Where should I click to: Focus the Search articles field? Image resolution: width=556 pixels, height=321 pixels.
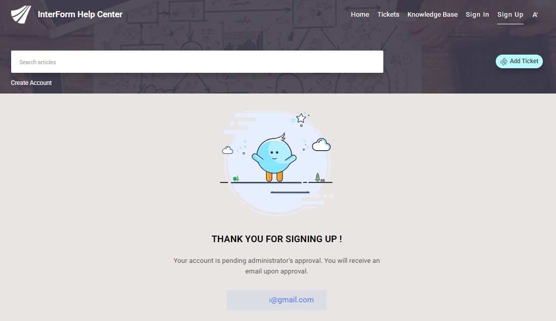coord(197,62)
